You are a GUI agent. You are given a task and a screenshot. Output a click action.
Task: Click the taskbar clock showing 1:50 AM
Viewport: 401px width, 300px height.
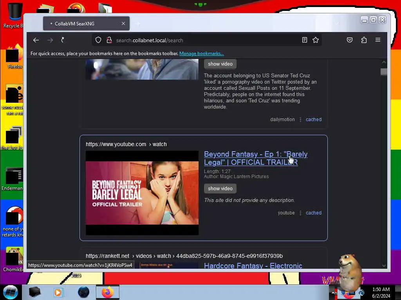coord(381,293)
